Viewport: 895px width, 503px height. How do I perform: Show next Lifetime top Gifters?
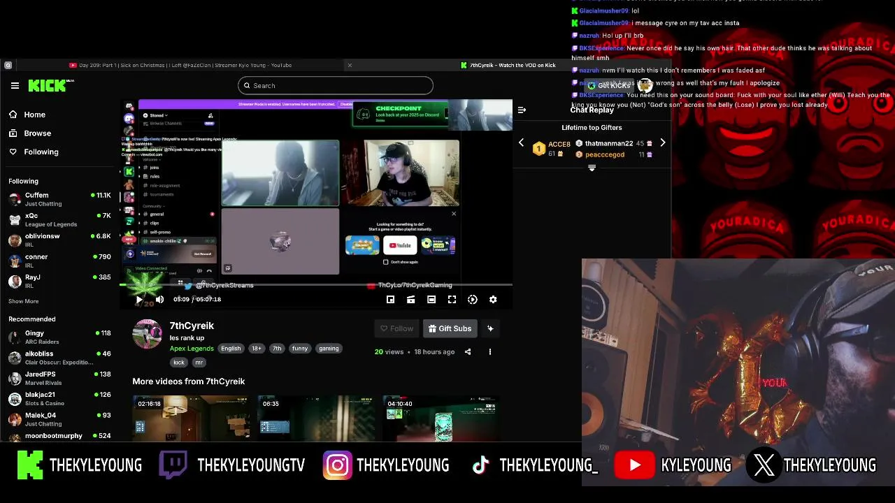[x=663, y=143]
